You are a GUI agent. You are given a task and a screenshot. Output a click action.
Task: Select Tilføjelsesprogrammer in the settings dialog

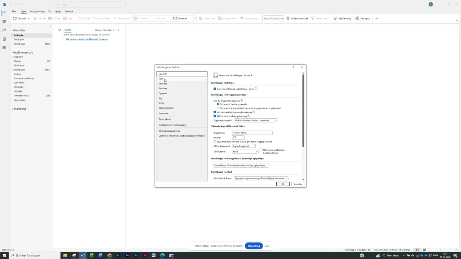coord(182,131)
